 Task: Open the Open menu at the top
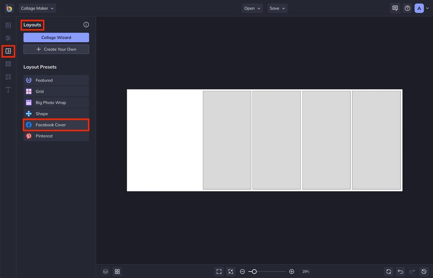[x=252, y=8]
